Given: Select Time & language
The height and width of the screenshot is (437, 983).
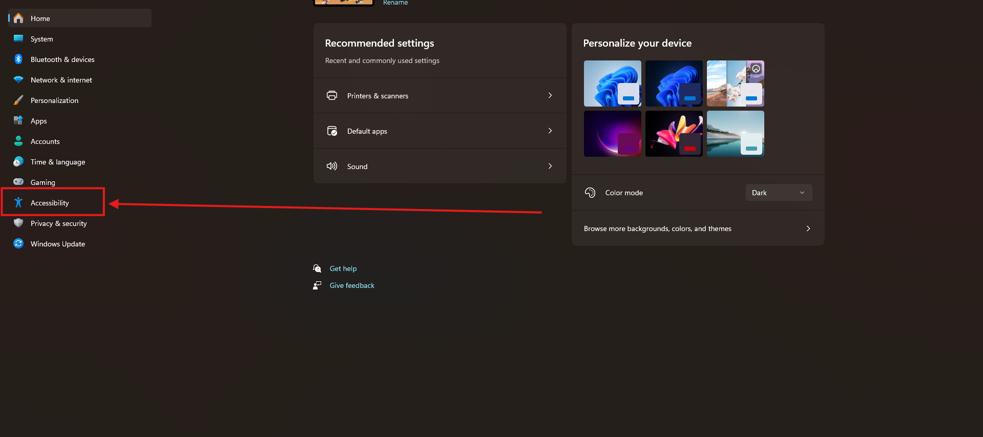Looking at the screenshot, I should click(79, 162).
